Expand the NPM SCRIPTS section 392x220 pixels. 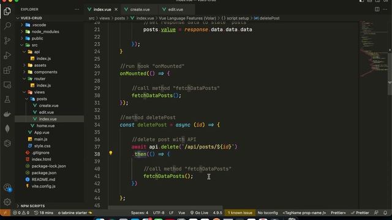(50, 206)
